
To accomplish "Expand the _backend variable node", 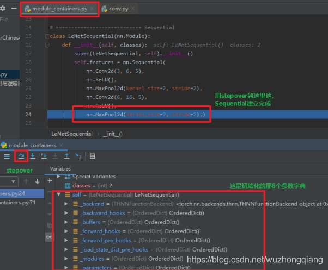I will coord(66,204).
